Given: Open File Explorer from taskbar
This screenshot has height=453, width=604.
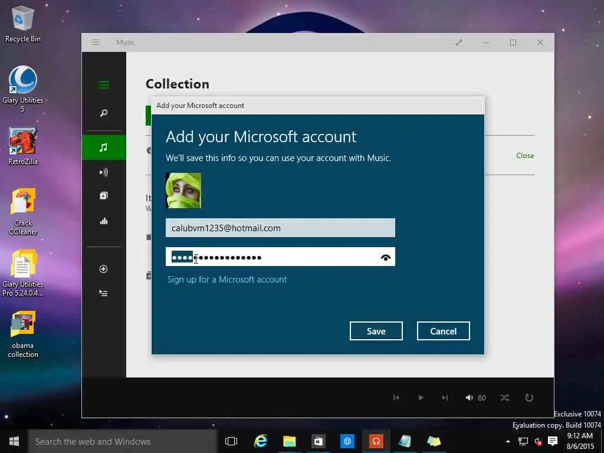Looking at the screenshot, I should click(289, 441).
